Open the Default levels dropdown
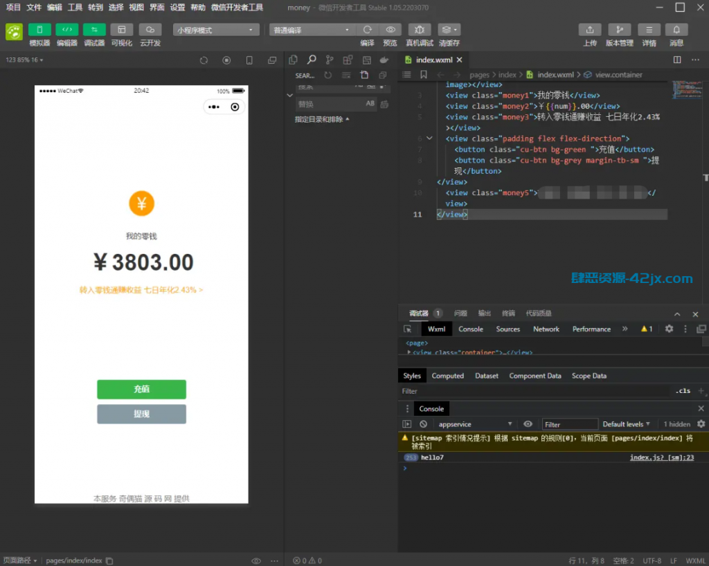This screenshot has width=709, height=566. tap(626, 424)
